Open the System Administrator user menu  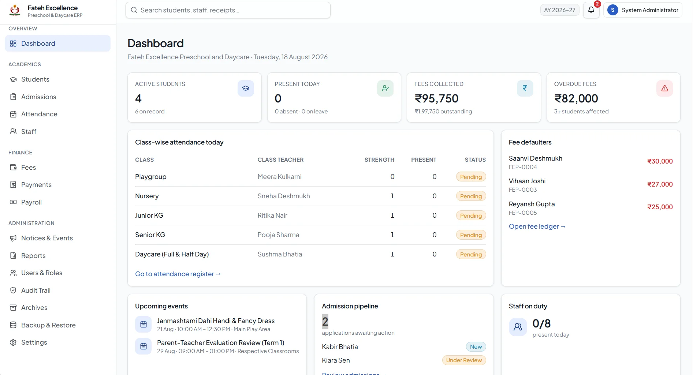click(x=642, y=10)
